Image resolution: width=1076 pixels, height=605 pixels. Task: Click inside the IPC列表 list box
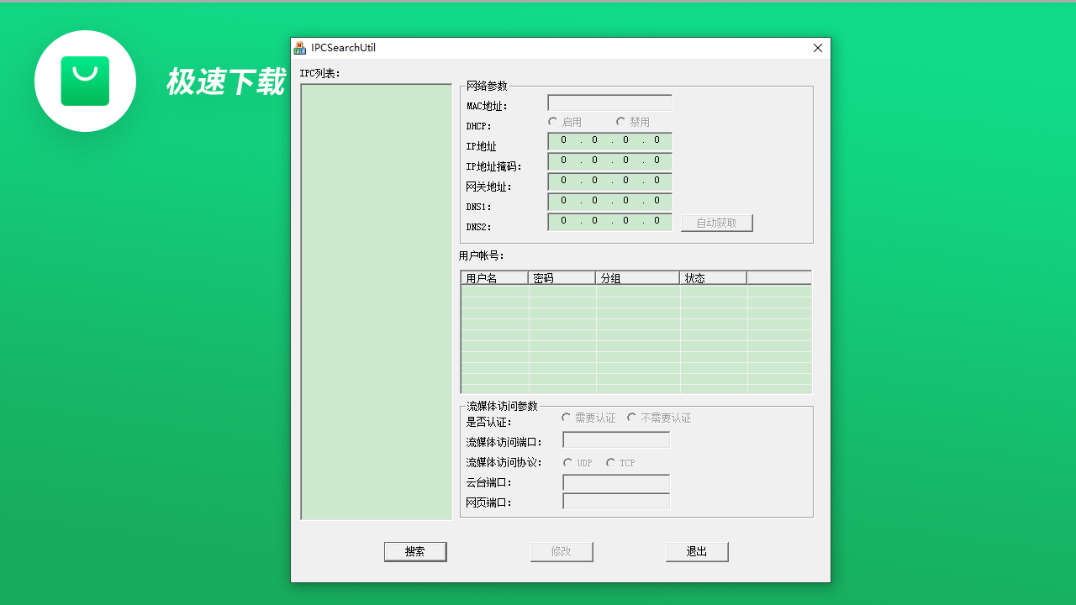(x=377, y=302)
